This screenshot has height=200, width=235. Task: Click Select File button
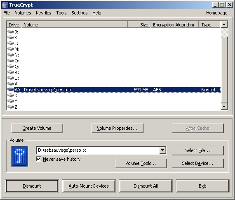[x=197, y=150]
